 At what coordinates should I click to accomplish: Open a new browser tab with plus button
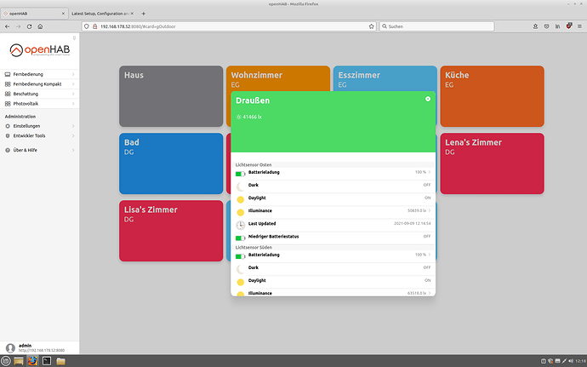coord(144,14)
